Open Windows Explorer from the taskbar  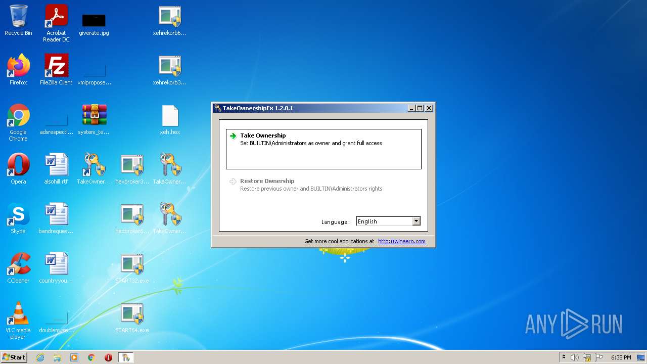click(57, 357)
